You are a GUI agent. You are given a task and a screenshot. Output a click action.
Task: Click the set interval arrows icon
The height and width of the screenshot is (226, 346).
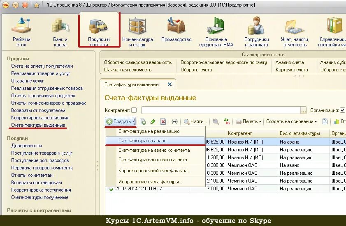pos(174,121)
